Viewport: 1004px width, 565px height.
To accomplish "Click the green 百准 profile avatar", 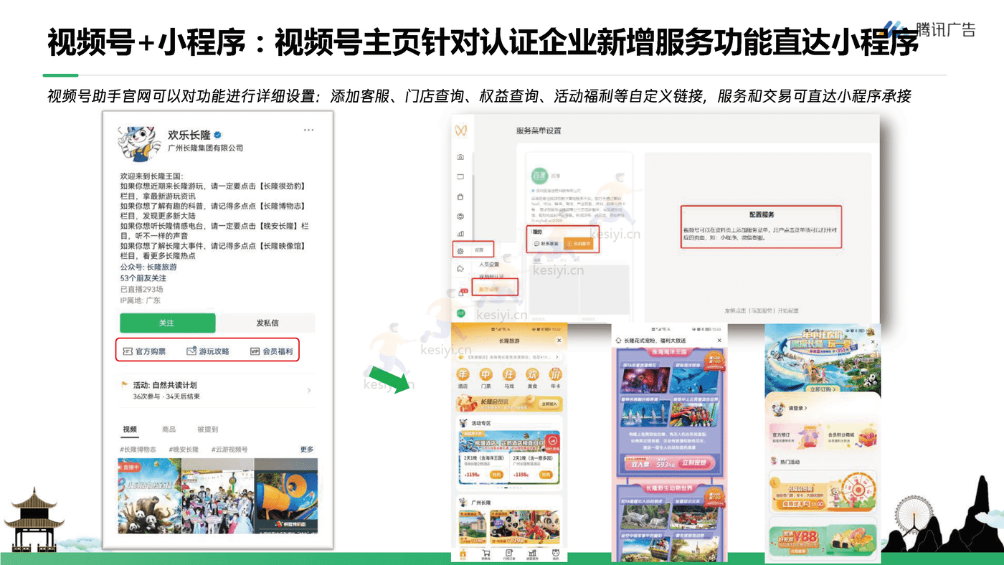I will click(539, 176).
